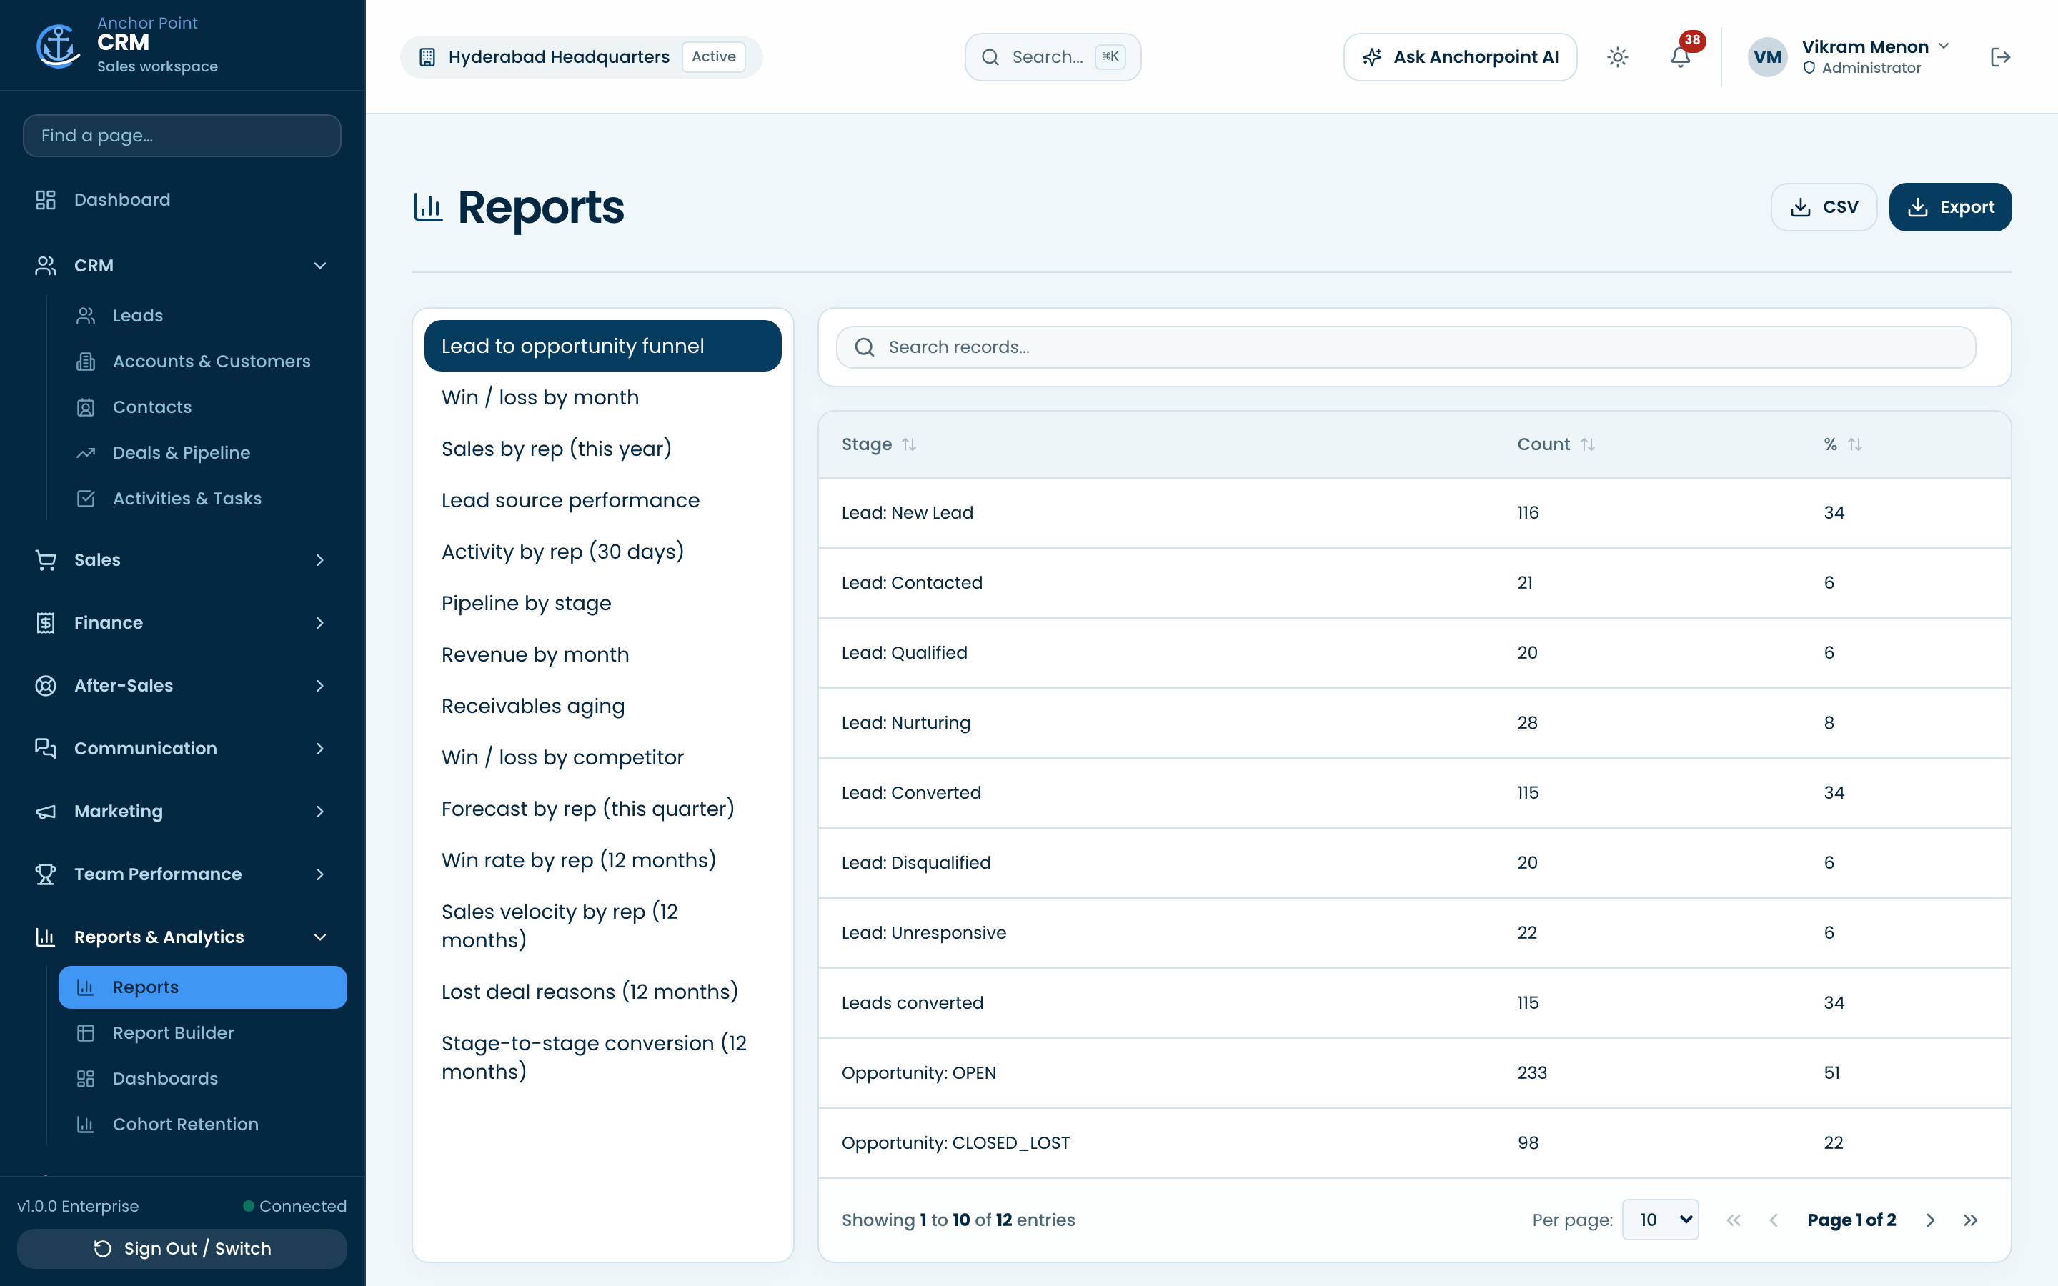Click the global Search box in header
This screenshot has width=2058, height=1286.
[x=1053, y=57]
